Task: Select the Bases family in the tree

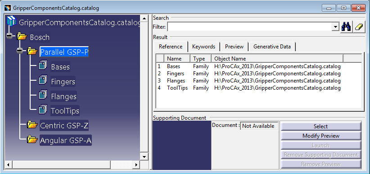Action: (x=60, y=67)
